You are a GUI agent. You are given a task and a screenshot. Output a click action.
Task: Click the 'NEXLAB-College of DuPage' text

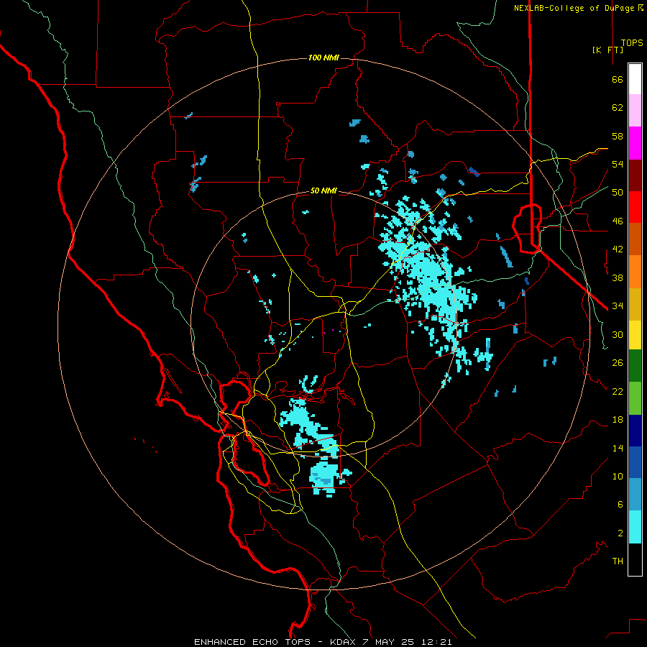pos(575,8)
